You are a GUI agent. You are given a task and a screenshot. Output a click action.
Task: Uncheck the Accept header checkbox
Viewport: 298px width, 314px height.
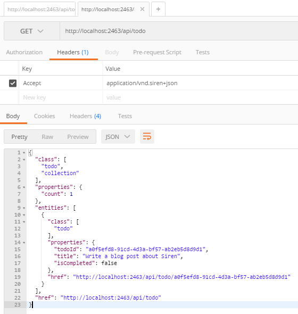(13, 83)
